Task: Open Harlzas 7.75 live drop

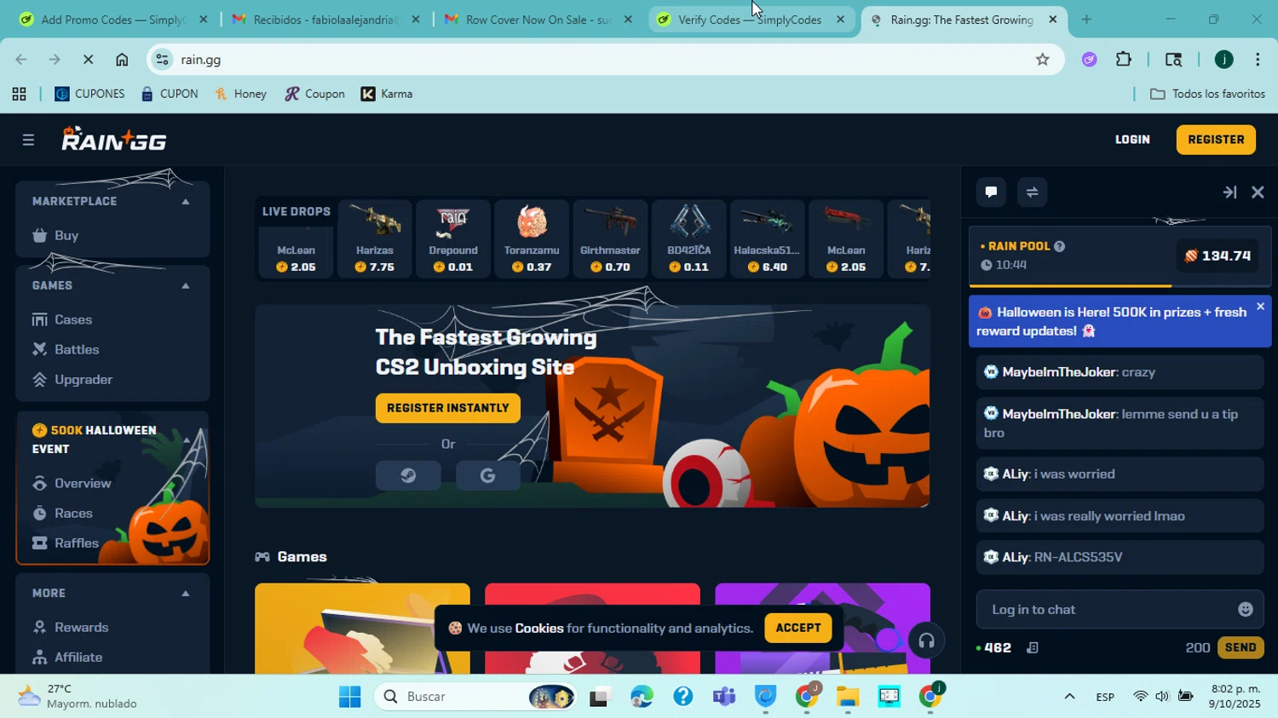Action: coord(375,239)
